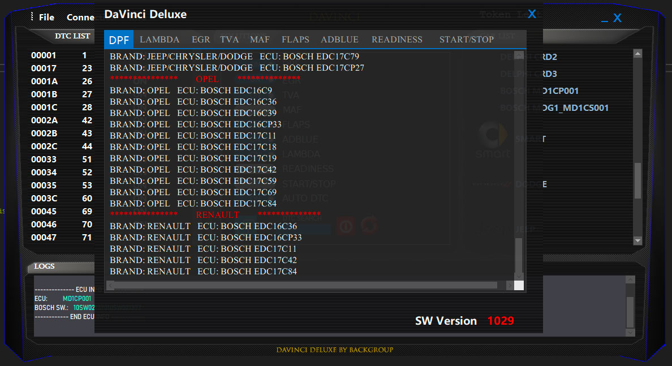The height and width of the screenshot is (366, 672).
Task: Go to the MAF tab
Action: (x=260, y=40)
